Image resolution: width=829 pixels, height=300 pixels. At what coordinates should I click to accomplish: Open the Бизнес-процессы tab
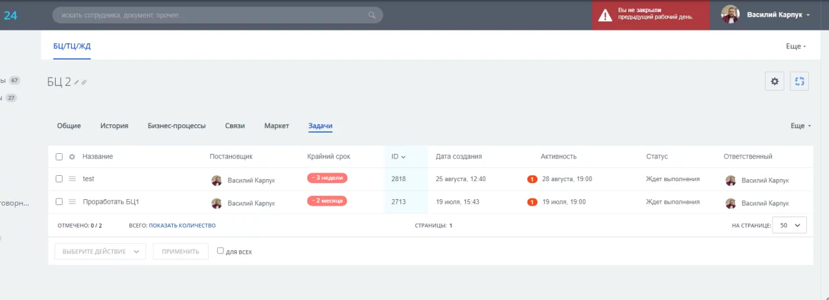(x=176, y=126)
